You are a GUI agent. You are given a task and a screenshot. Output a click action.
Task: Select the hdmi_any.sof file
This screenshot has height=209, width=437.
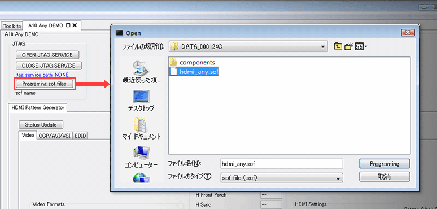click(x=195, y=72)
